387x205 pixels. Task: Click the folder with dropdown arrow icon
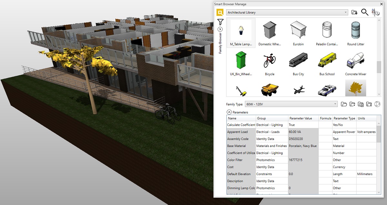[x=352, y=104]
